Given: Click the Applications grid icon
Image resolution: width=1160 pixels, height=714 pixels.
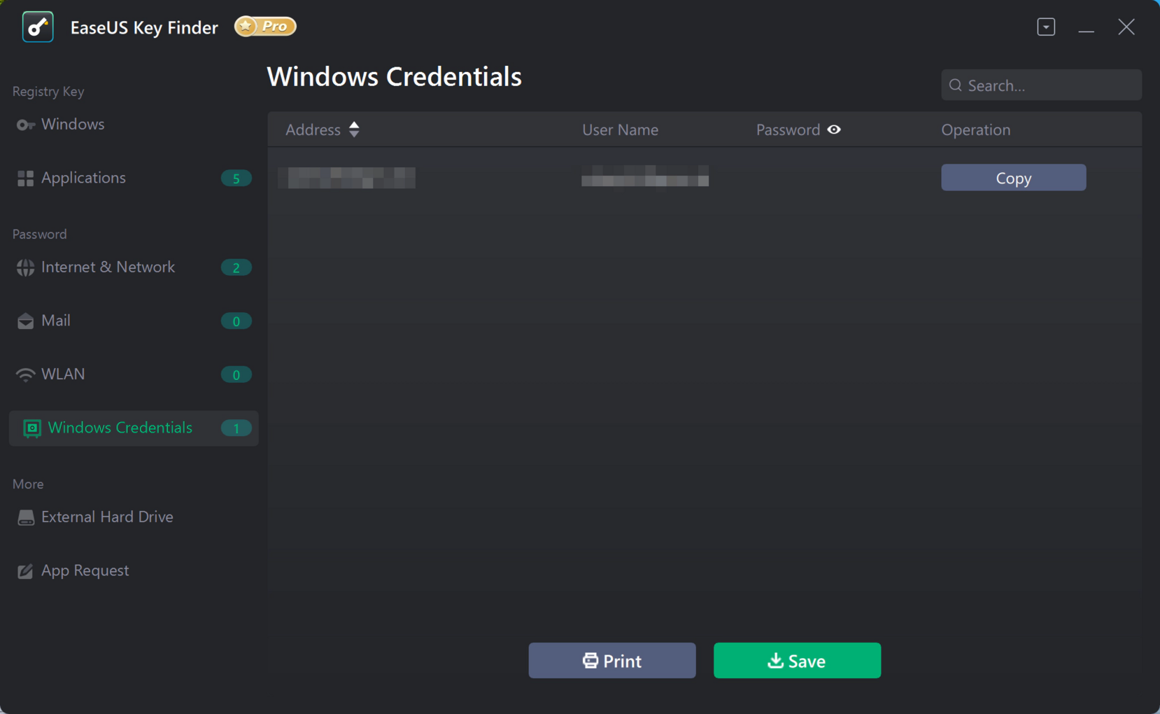Looking at the screenshot, I should [26, 178].
